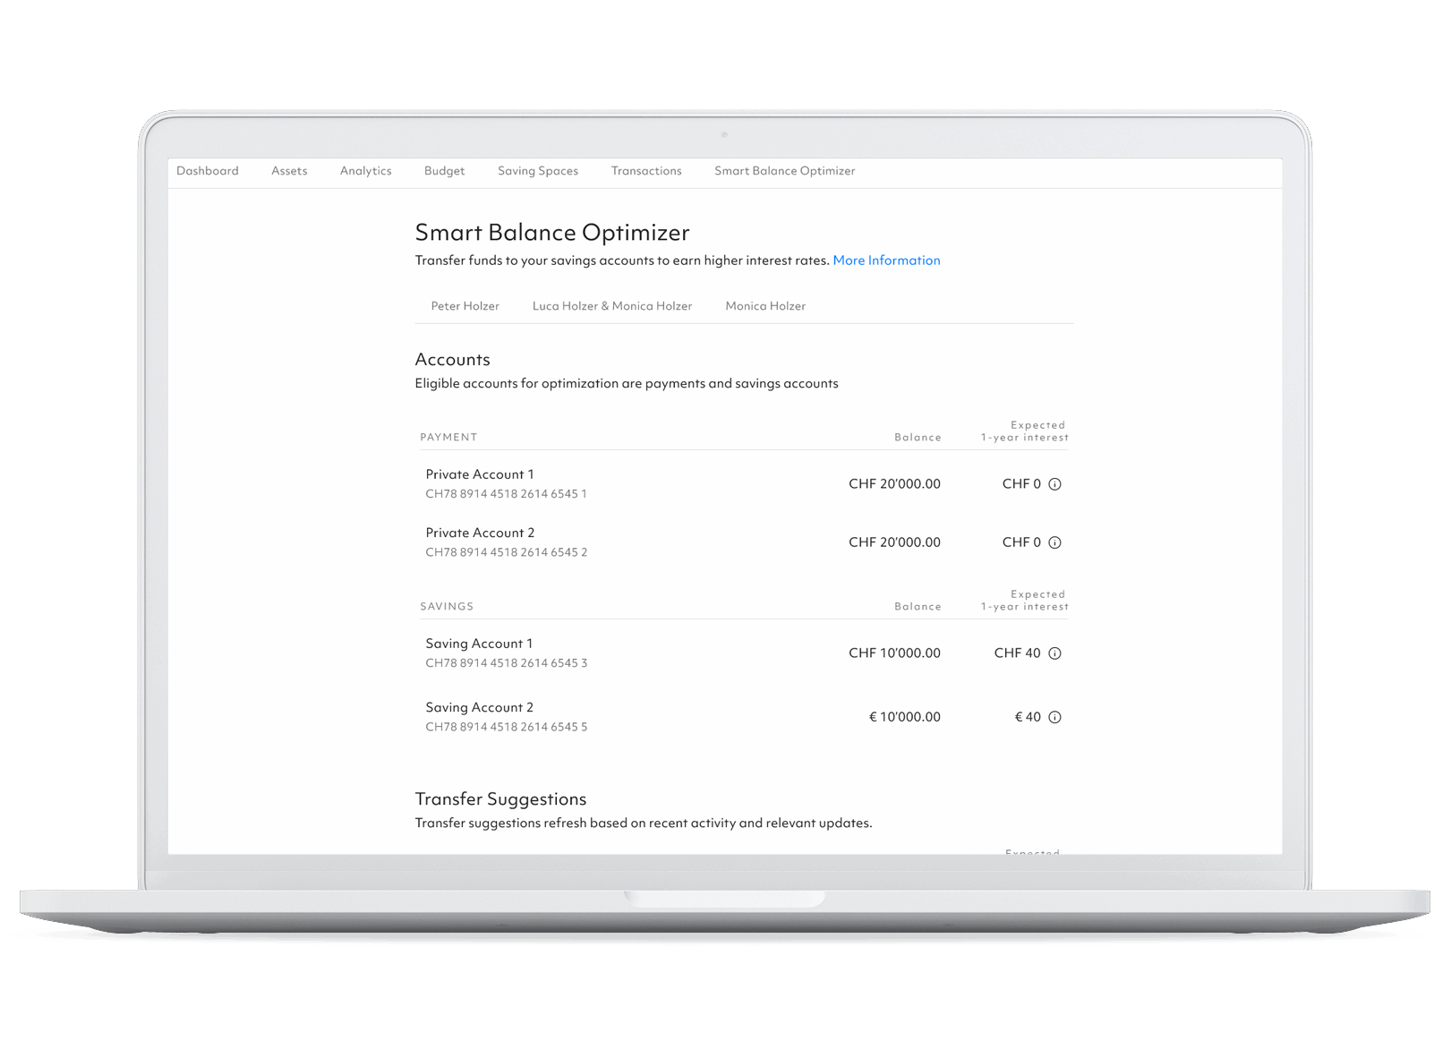
Task: Click Private Account 2 balance CHF 20'000.00
Action: [x=894, y=542]
